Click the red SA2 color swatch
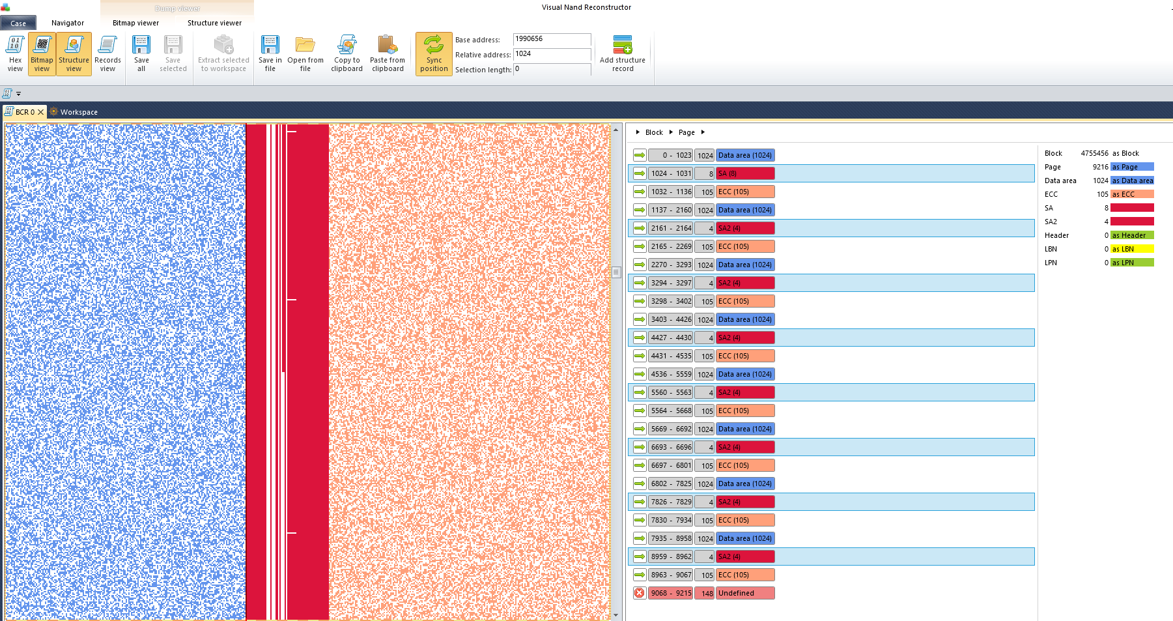 (1132, 222)
